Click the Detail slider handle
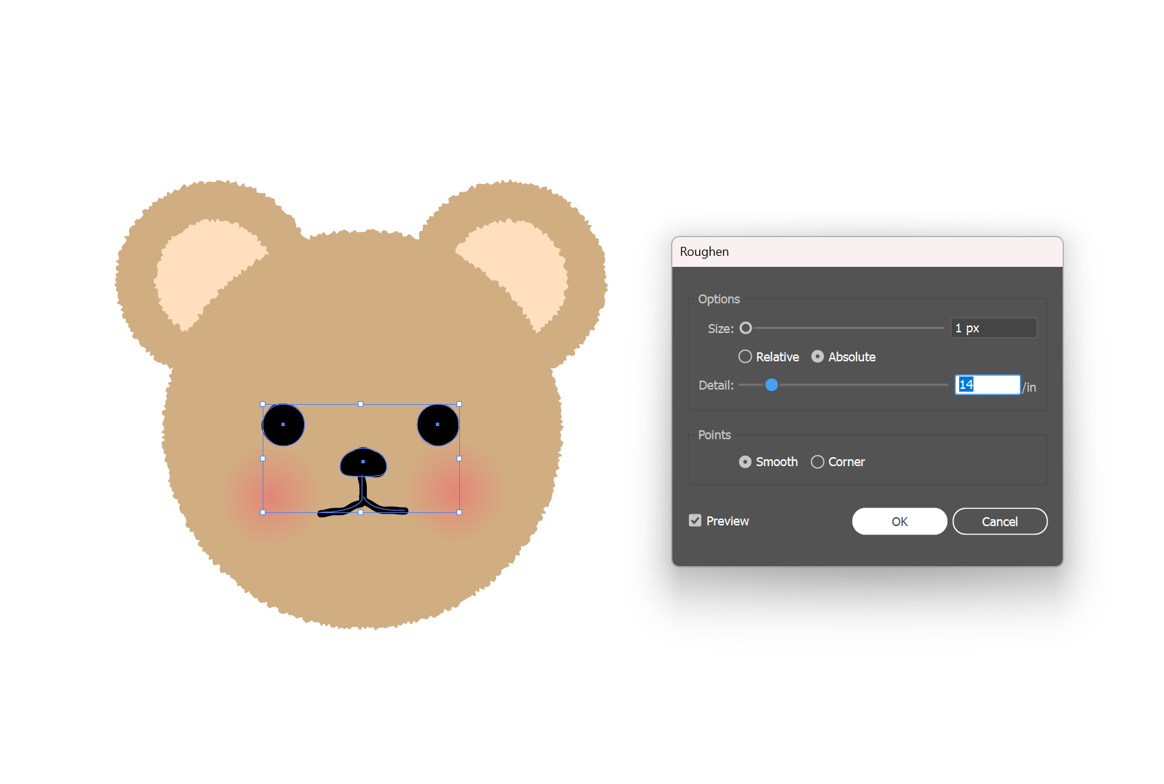The image size is (1164, 784). tap(772, 385)
